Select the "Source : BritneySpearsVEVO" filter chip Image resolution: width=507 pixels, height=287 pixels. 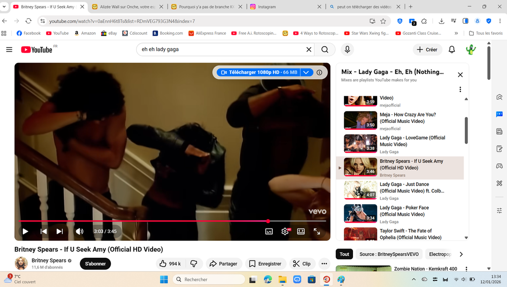tap(389, 254)
